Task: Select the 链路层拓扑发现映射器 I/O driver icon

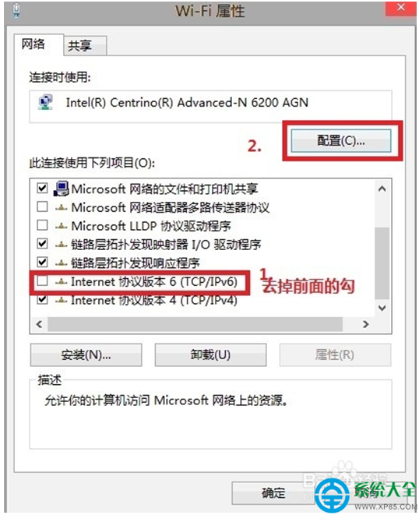Action: (61, 245)
